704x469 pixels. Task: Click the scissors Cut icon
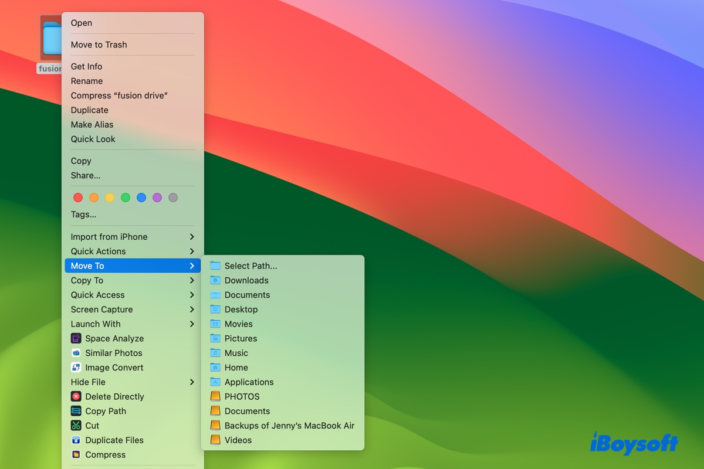tap(76, 426)
